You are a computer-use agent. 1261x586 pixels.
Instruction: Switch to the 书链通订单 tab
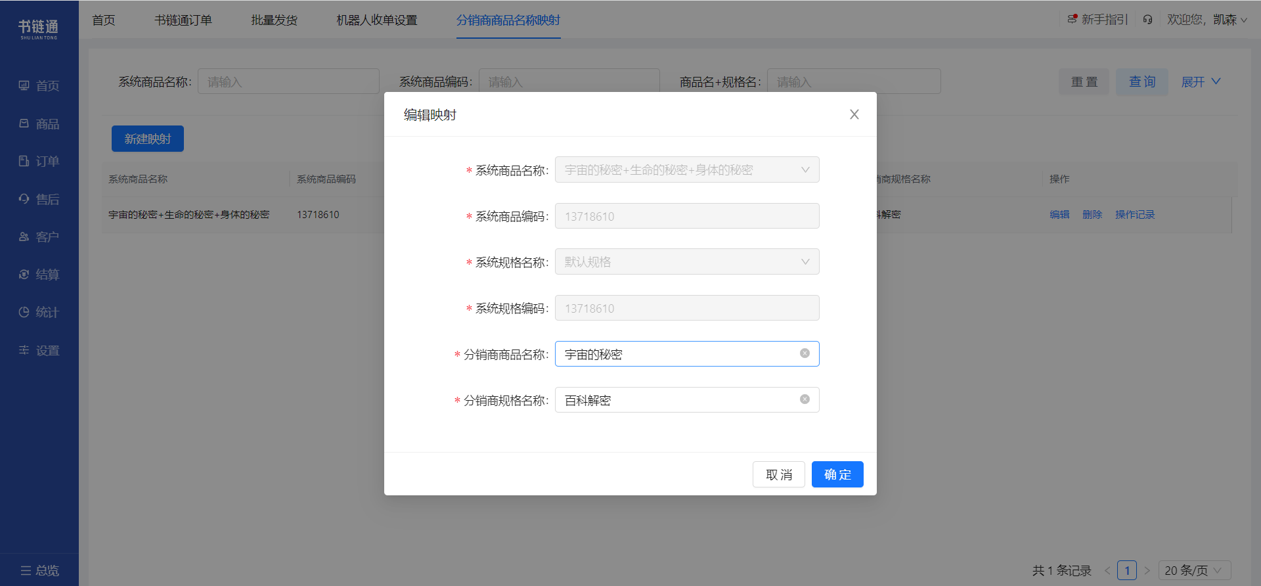click(x=183, y=20)
